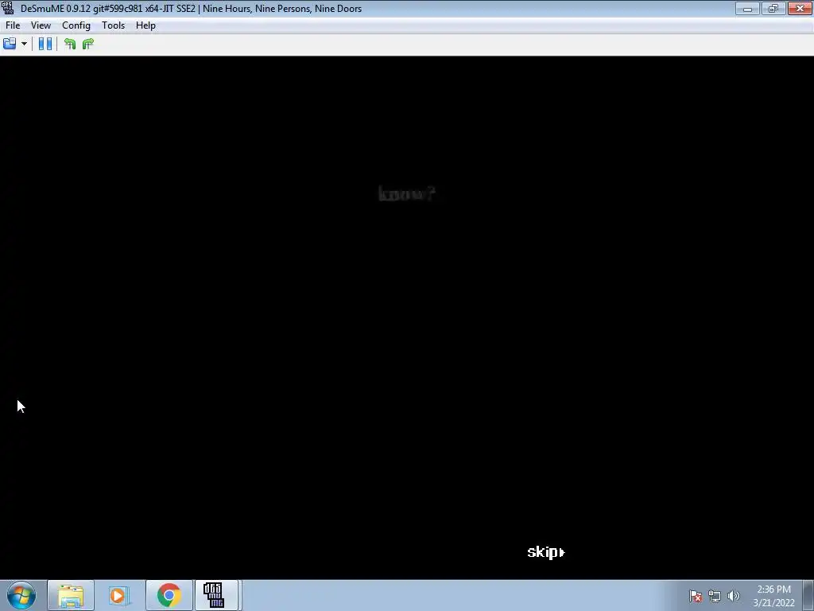This screenshot has height=611, width=814.
Task: Open the Help menu
Action: tap(146, 25)
